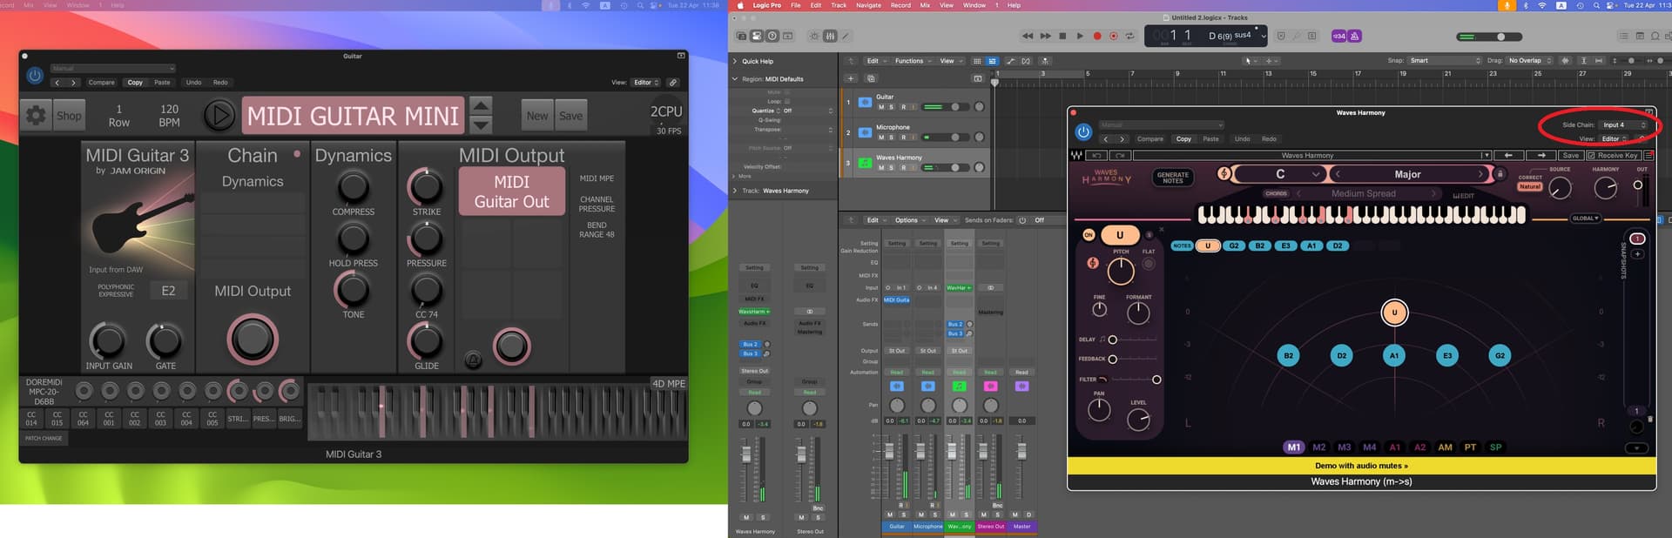The image size is (1672, 538).
Task: Toggle Cycle mode in the transport
Action: [x=1130, y=36]
